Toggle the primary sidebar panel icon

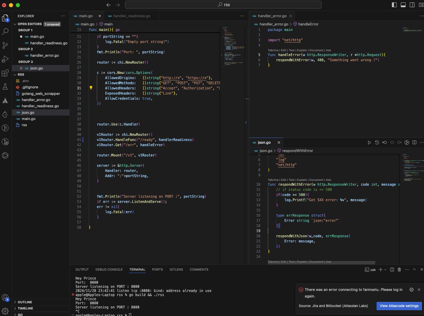coord(395,5)
